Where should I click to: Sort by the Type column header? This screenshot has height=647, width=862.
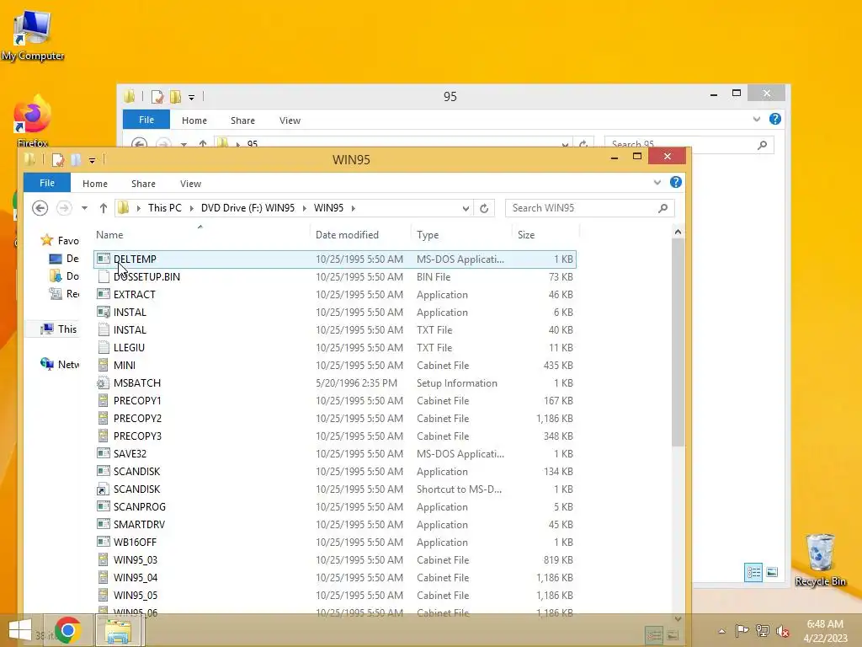point(460,235)
